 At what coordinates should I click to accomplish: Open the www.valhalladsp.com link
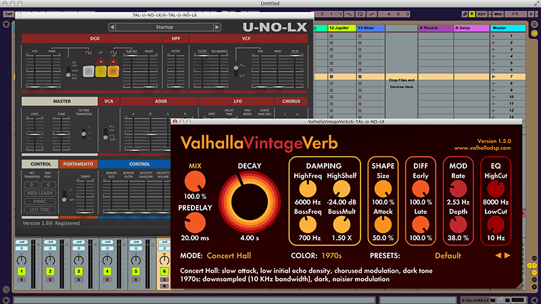[482, 148]
